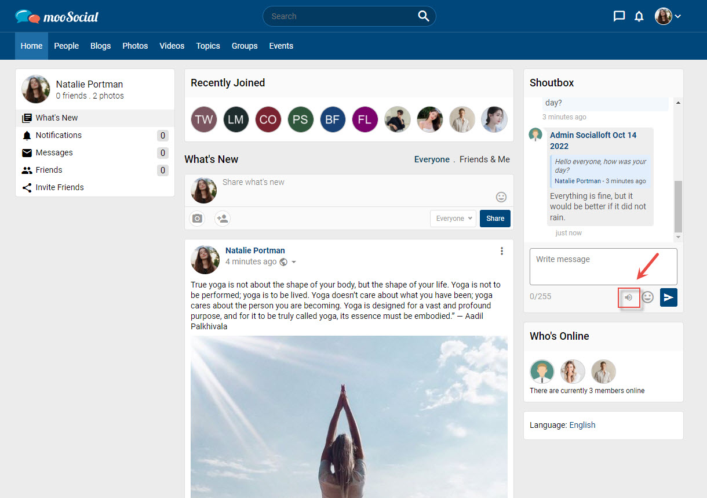This screenshot has height=498, width=707.
Task: Click the mooSocial logo
Action: point(57,16)
